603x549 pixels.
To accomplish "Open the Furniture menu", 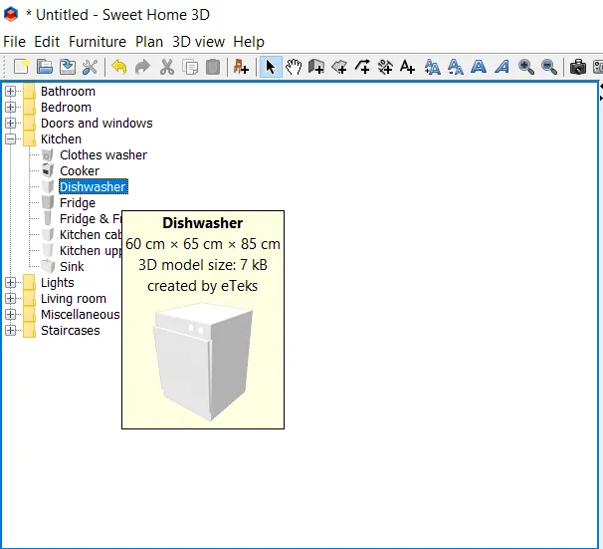I will pyautogui.click(x=98, y=42).
